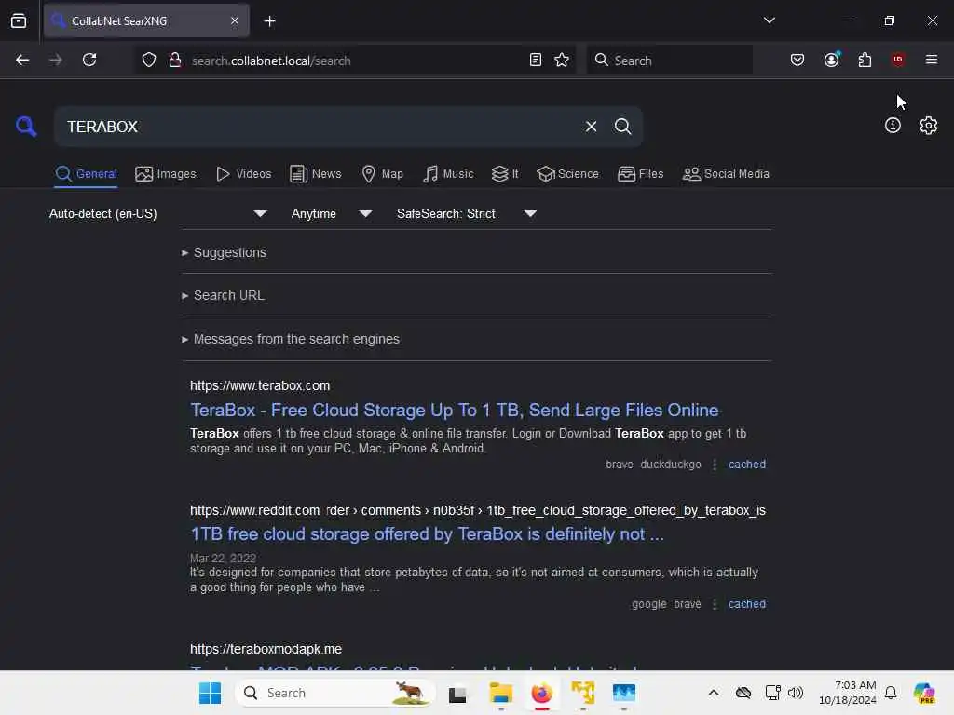Viewport: 954px width, 715px height.
Task: Open Windows Start menu
Action: [210, 693]
